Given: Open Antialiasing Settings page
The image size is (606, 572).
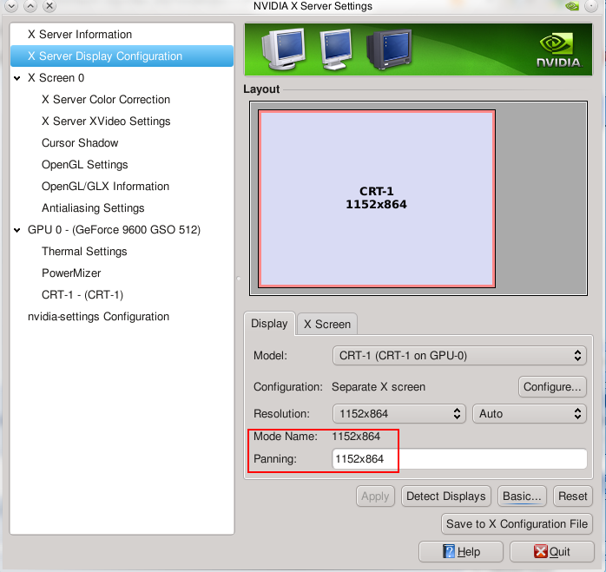Looking at the screenshot, I should 93,208.
